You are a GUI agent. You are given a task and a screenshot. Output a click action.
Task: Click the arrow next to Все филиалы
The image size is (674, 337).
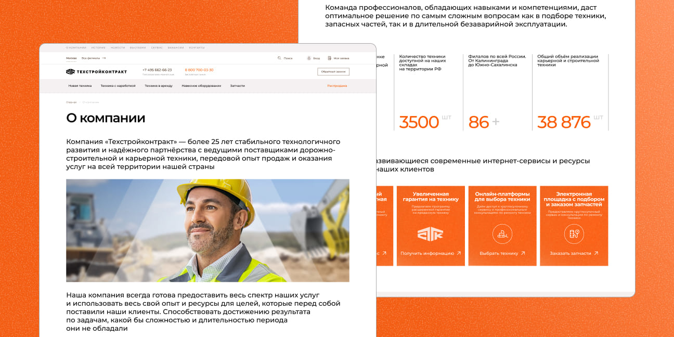(x=104, y=58)
